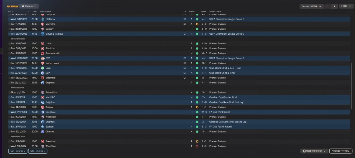Screen dimensions: 355x158
Task: Click the Arrange Friendly button
Action: 341,151
